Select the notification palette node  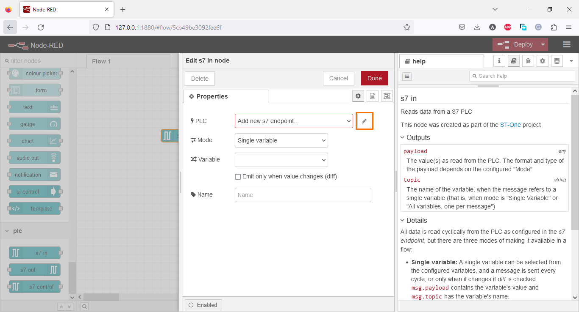35,175
